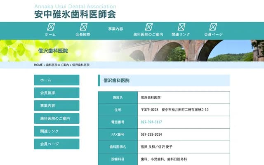264x165 pixels.
Task: Click the icon above 関連リンク in header
Action: (181, 27)
